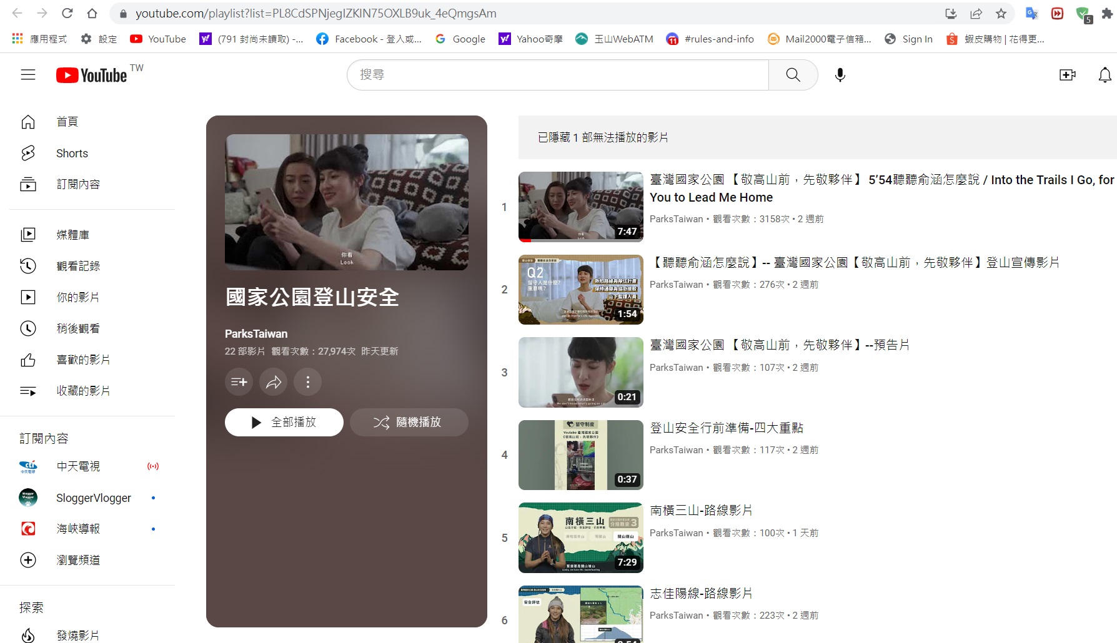The height and width of the screenshot is (643, 1117).
Task: Bookmark this page with the star icon
Action: [1001, 13]
